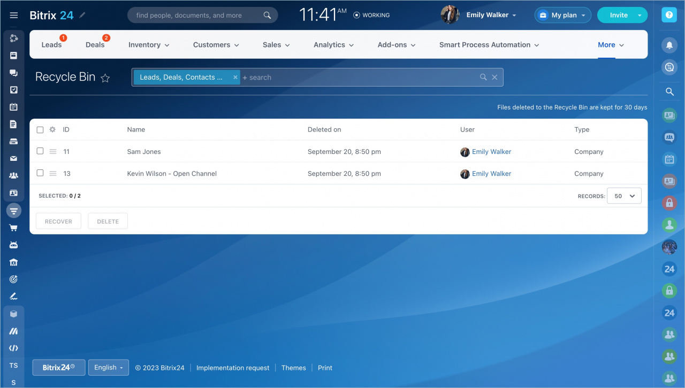Edit the Bitrix24 portal name pencil
This screenshot has width=685, height=388.
82,15
